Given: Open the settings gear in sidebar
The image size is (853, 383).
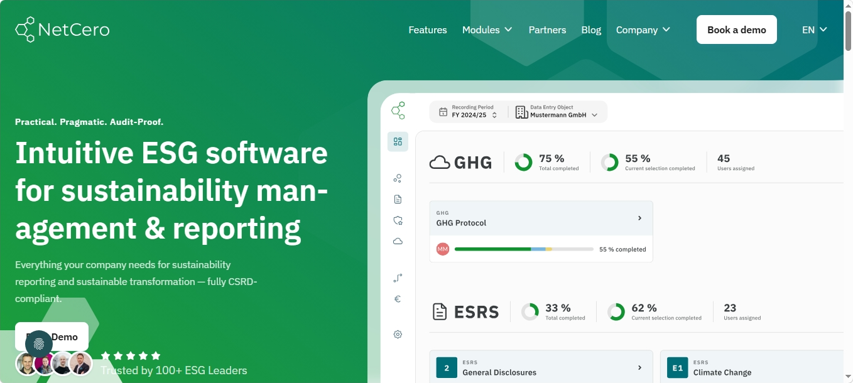Looking at the screenshot, I should (398, 335).
